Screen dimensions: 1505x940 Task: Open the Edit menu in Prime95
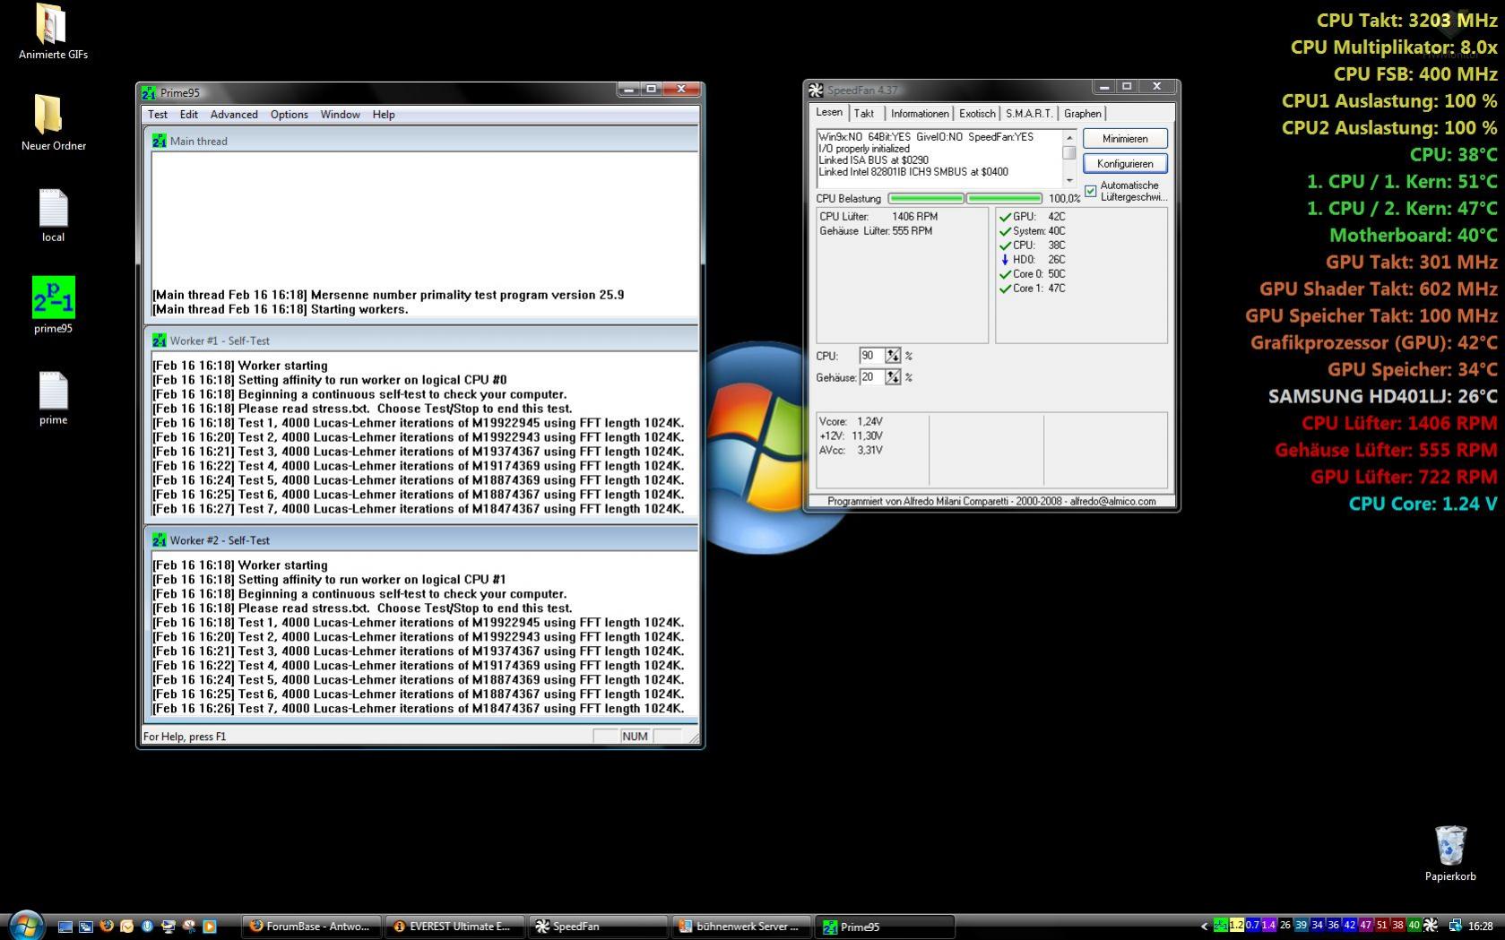(x=189, y=115)
